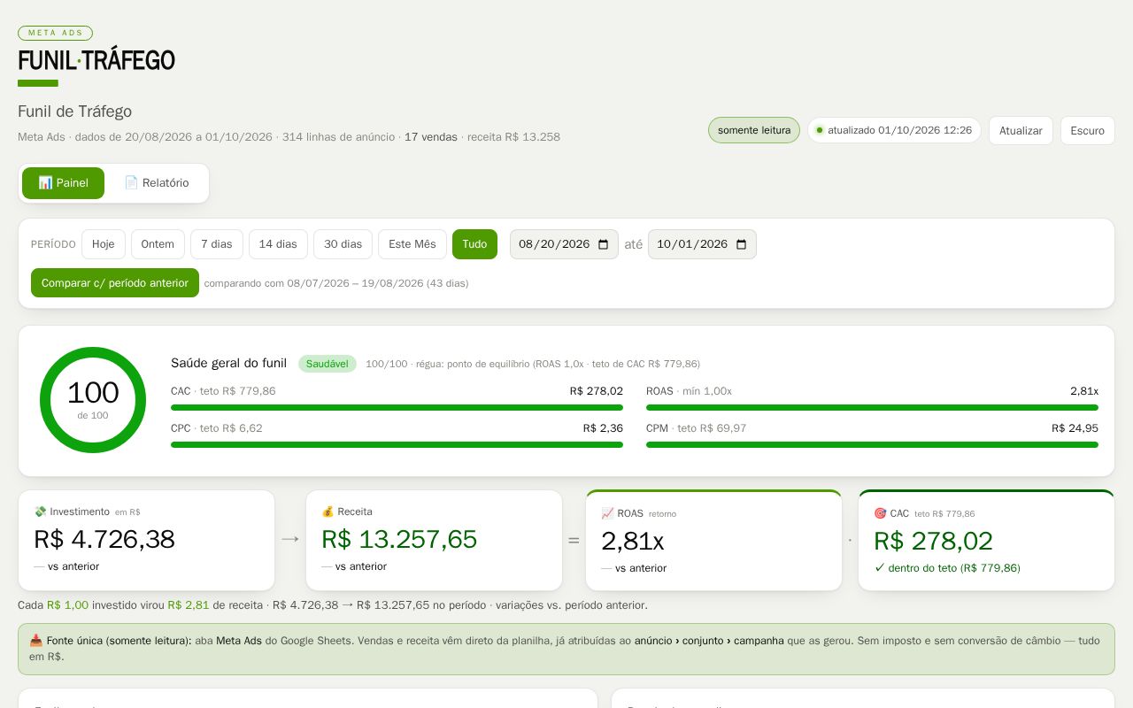Click the target icon beside CAC
1133x708 pixels.
(x=880, y=513)
